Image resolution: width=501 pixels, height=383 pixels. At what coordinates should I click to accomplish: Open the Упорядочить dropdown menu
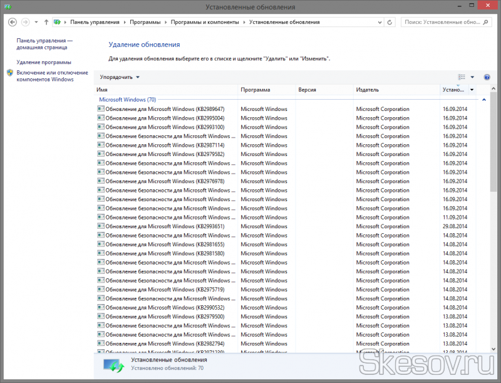[120, 77]
